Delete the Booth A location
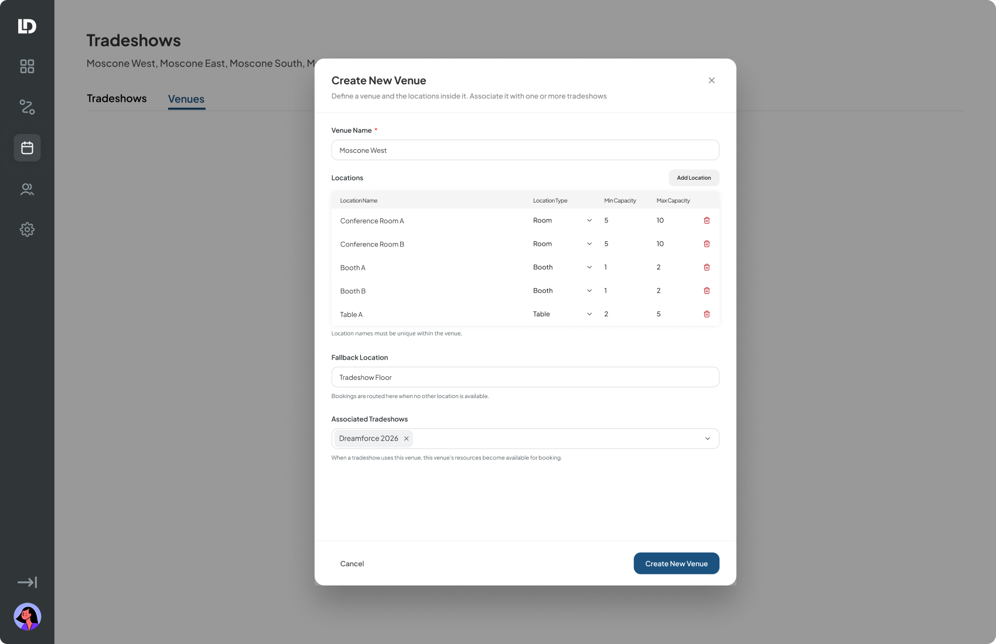The height and width of the screenshot is (644, 996). coord(707,268)
